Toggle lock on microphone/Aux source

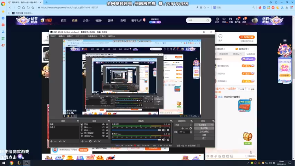click(107, 136)
